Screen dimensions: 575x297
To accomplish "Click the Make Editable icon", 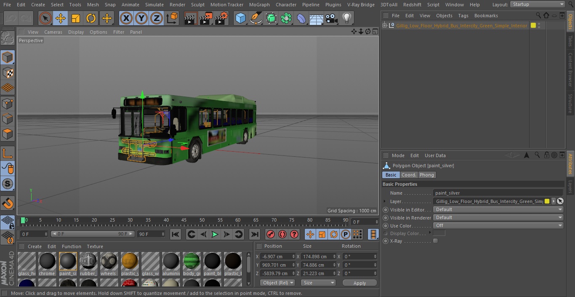I will coord(8,38).
